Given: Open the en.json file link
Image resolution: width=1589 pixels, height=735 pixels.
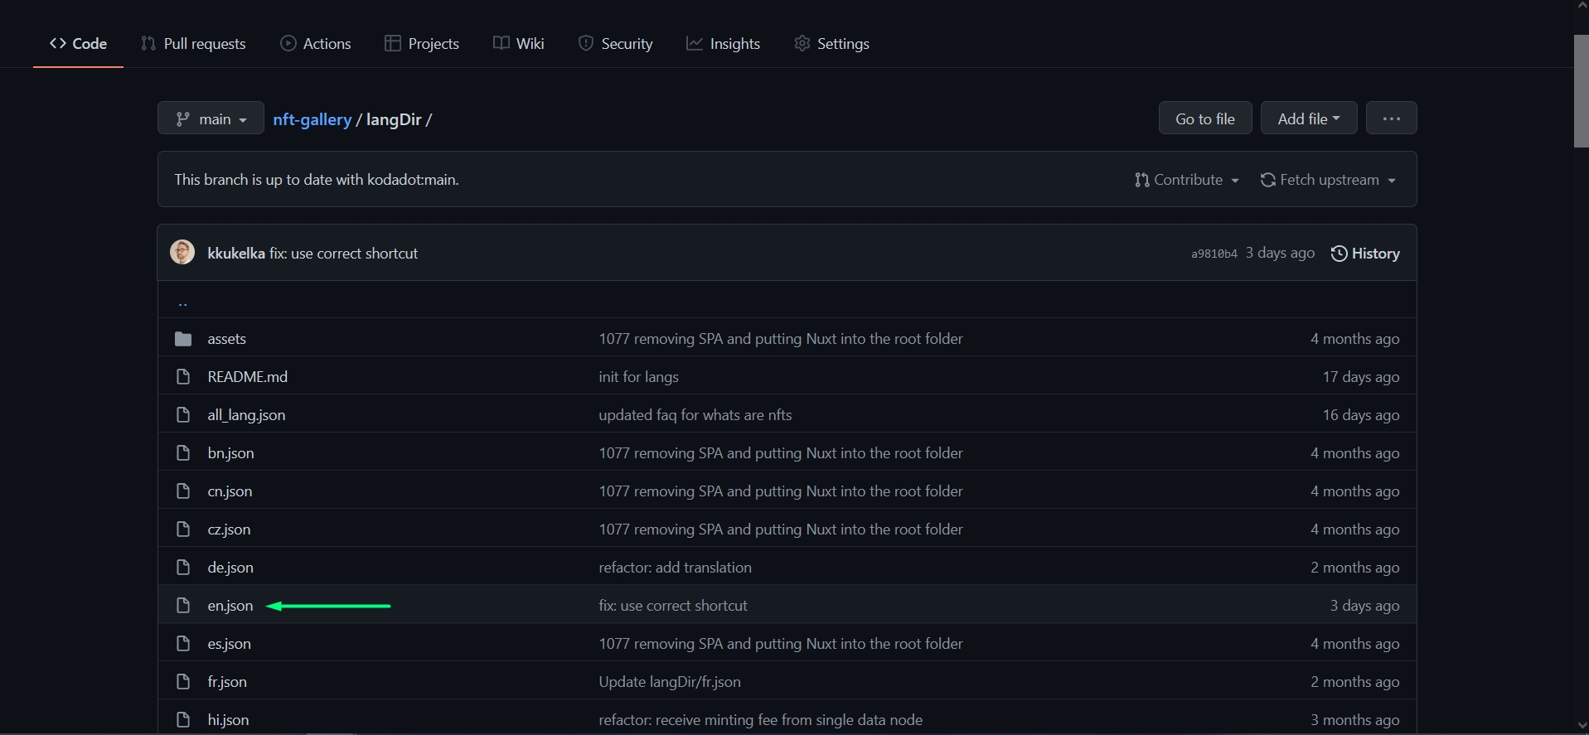Looking at the screenshot, I should [230, 606].
